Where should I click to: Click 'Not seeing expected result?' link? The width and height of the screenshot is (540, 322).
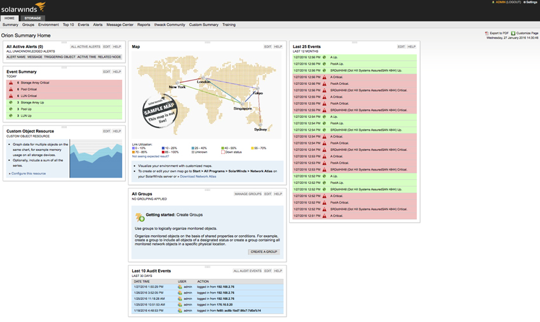pos(151,157)
